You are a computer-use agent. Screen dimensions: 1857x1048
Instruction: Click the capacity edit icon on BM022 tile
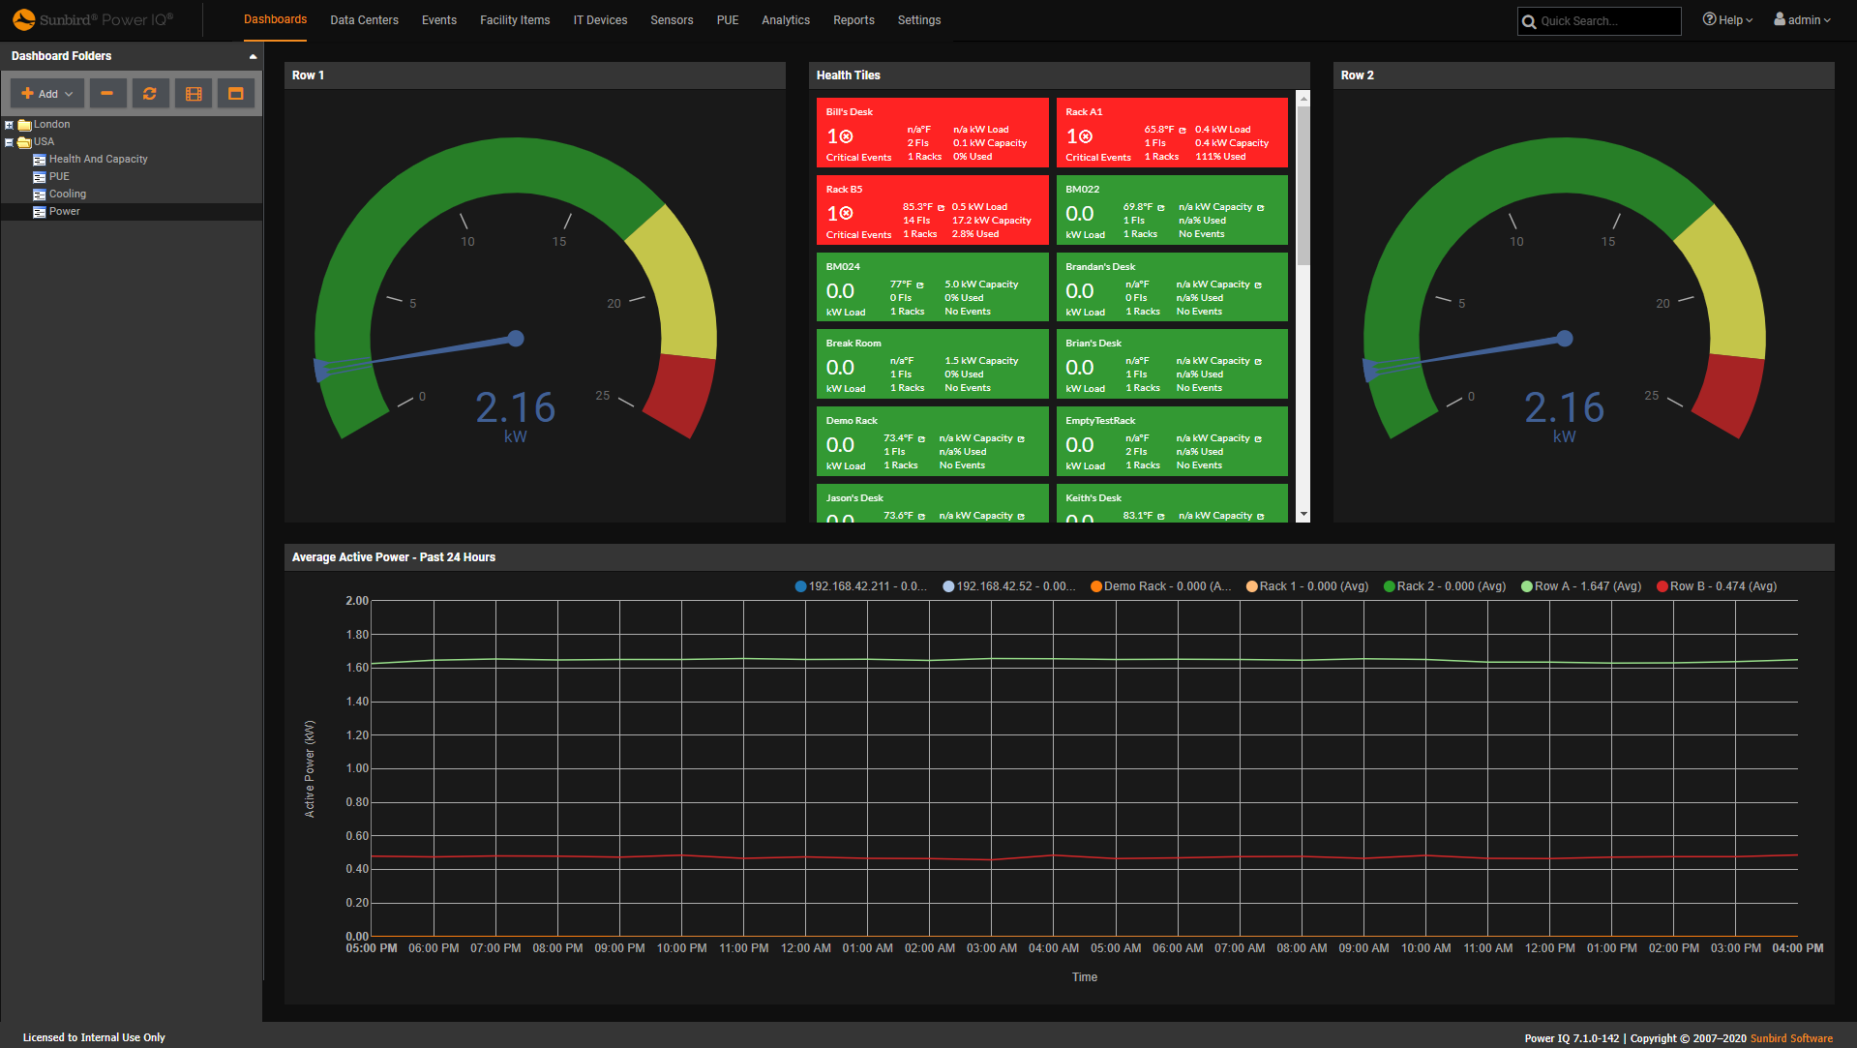tap(1263, 207)
